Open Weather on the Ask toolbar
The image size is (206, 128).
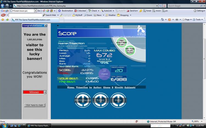pos(110,15)
